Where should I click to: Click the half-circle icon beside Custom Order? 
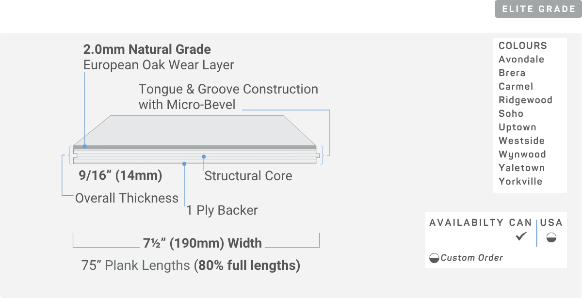(x=434, y=258)
